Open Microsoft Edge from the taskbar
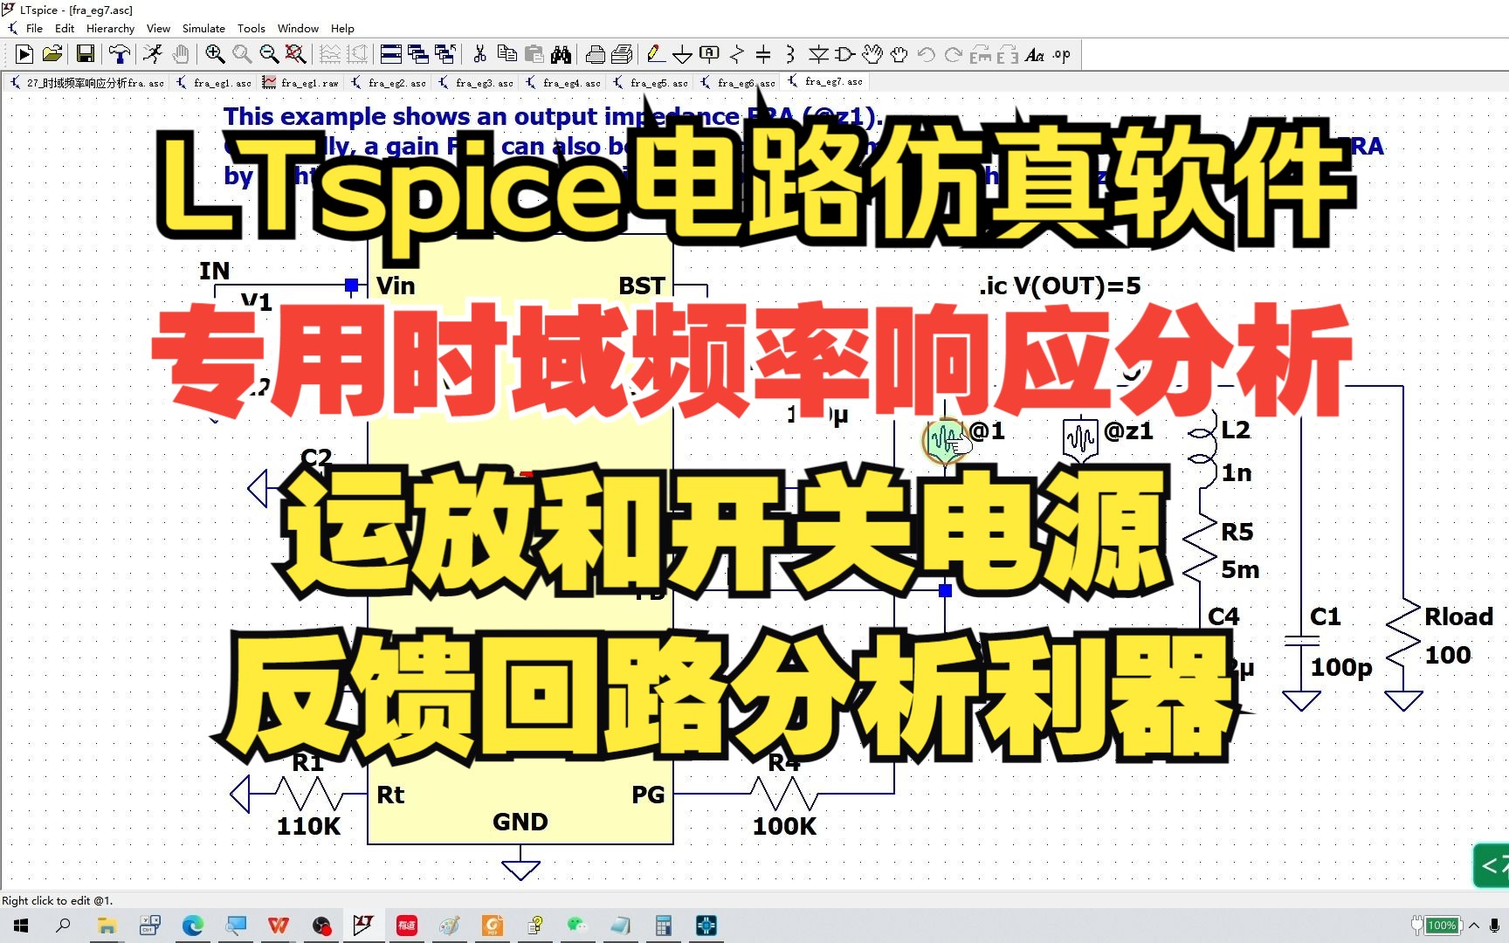Image resolution: width=1509 pixels, height=943 pixels. tap(192, 926)
